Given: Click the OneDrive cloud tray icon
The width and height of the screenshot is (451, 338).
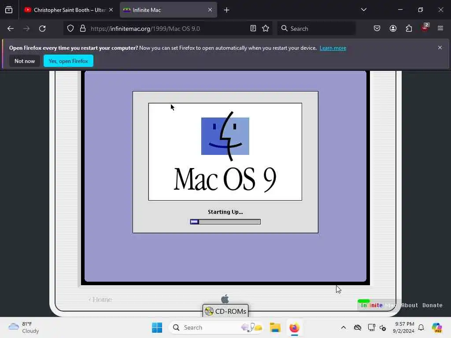Looking at the screenshot, I should [358, 327].
